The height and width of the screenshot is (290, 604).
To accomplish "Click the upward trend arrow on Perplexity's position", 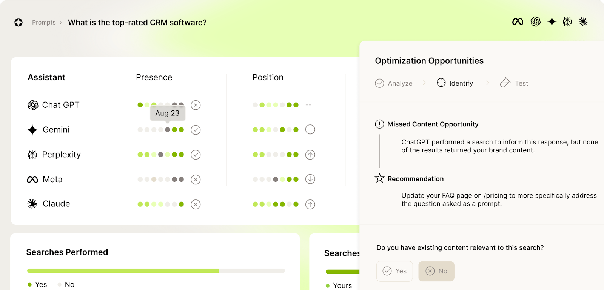I will pos(310,154).
